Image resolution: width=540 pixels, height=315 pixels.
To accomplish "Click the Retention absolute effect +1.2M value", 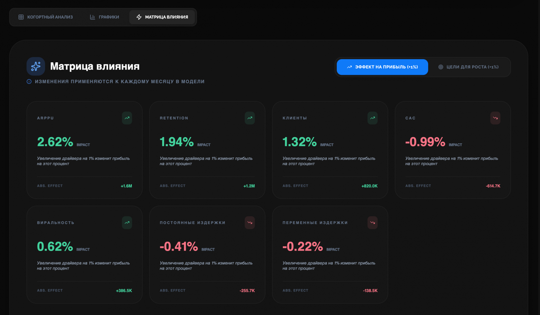I will tap(249, 186).
